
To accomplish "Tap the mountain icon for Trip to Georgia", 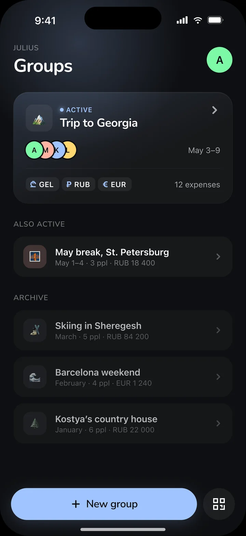I will pos(39,118).
